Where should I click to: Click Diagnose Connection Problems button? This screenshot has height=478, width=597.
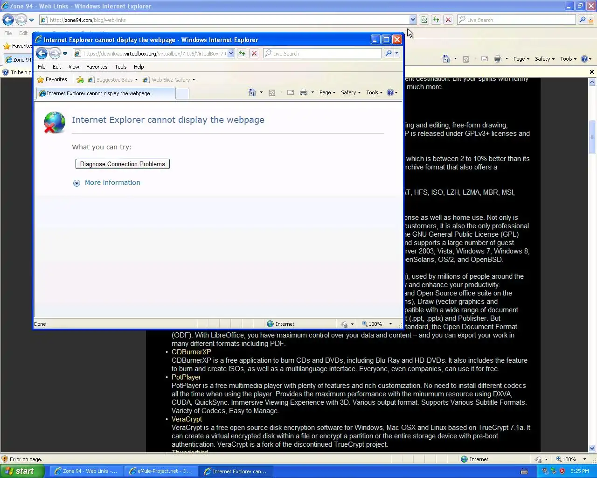(x=123, y=164)
